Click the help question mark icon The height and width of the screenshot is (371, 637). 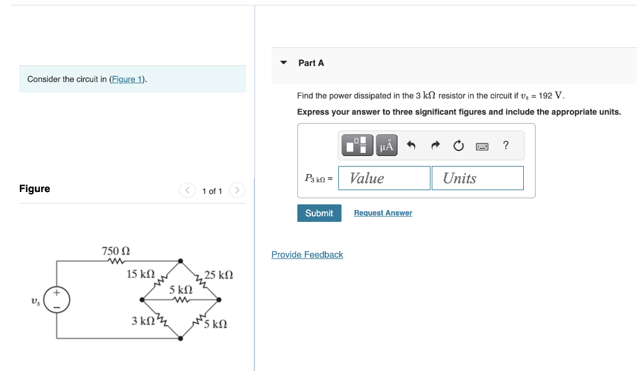pyautogui.click(x=505, y=145)
